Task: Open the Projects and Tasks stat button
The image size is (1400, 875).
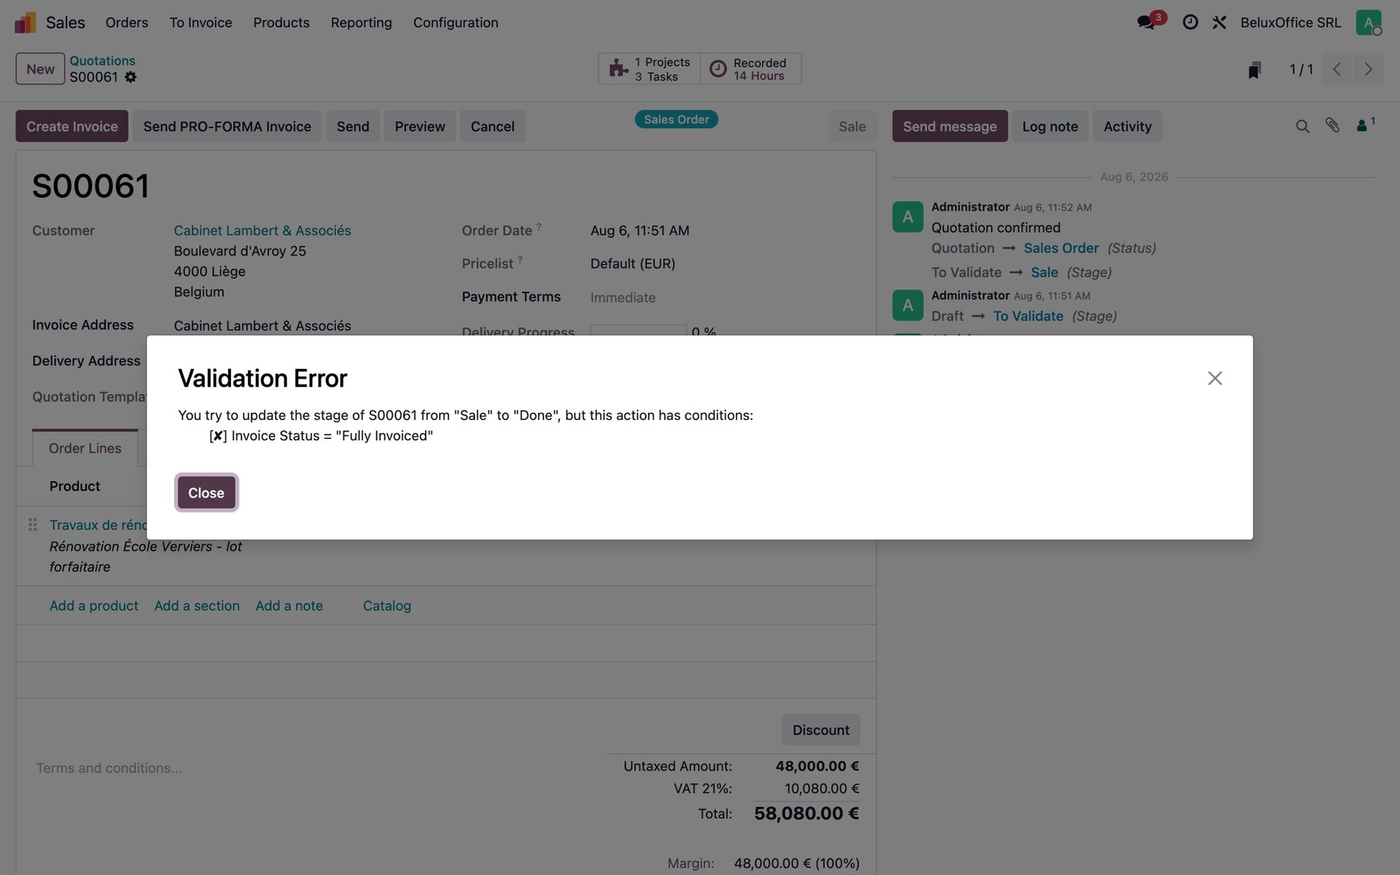Action: (650, 69)
